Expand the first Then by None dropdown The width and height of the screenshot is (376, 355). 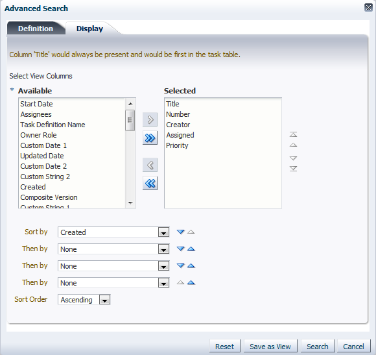coord(163,249)
